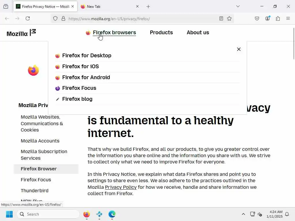Toggle Reader View icon in address bar
The height and width of the screenshot is (221, 295).
[x=221, y=18]
